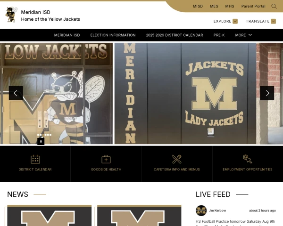Screen dimensions: 283x226
Task: Open the left news card thumbnail
Action: coord(49,215)
